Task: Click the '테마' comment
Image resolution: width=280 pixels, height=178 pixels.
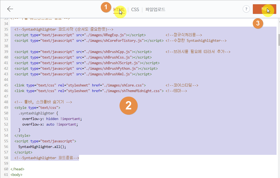Action: point(176,91)
